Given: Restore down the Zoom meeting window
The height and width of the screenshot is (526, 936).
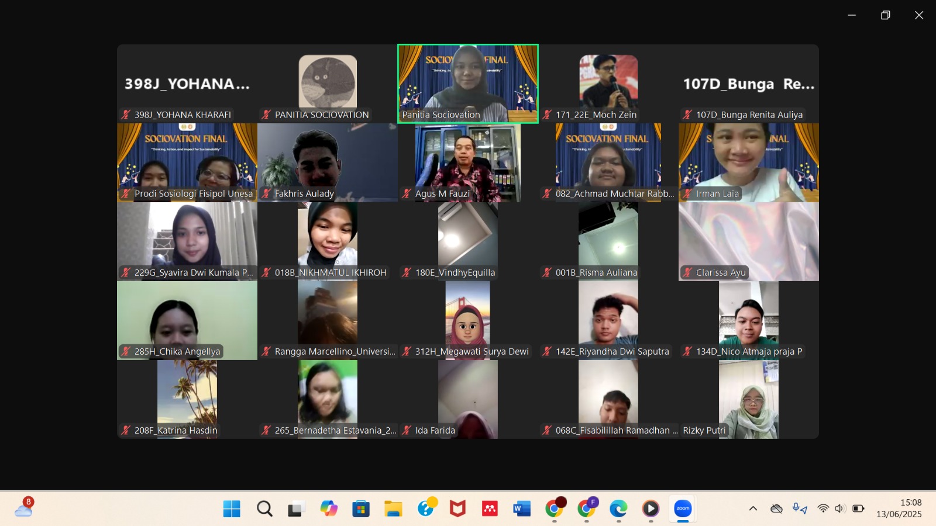Looking at the screenshot, I should pyautogui.click(x=885, y=15).
